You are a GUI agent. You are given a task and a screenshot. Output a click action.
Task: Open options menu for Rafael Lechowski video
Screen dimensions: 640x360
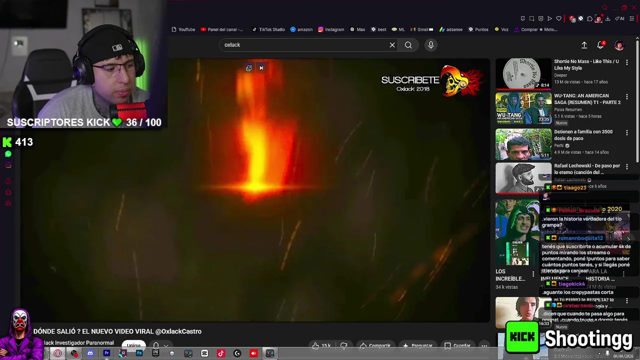click(627, 166)
